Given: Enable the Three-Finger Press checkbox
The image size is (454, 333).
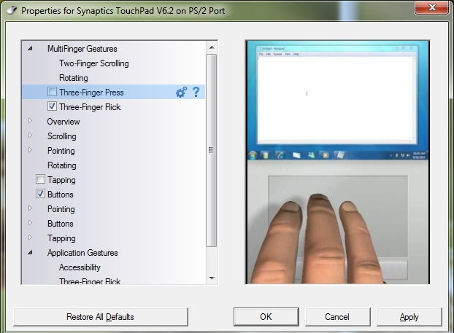Looking at the screenshot, I should tap(52, 92).
